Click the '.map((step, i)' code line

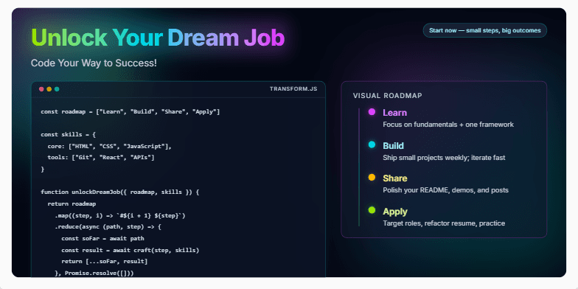[119, 215]
